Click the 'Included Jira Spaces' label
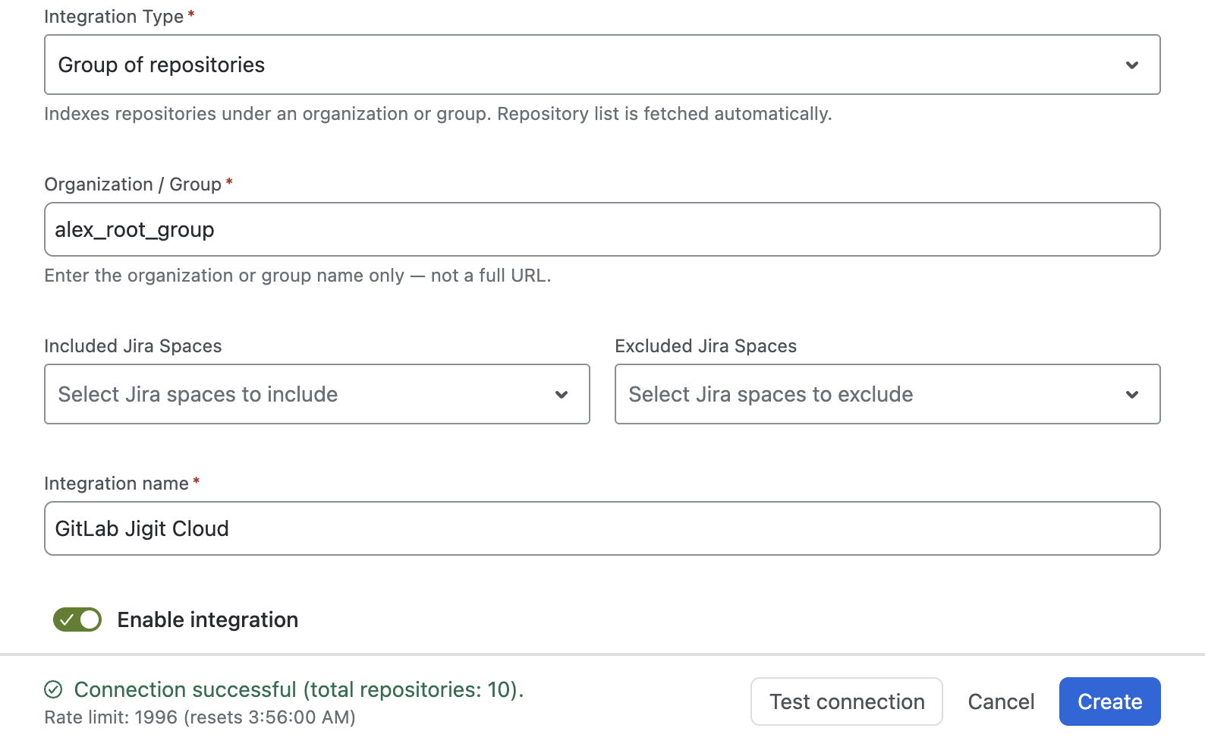This screenshot has height=744, width=1205. click(134, 346)
